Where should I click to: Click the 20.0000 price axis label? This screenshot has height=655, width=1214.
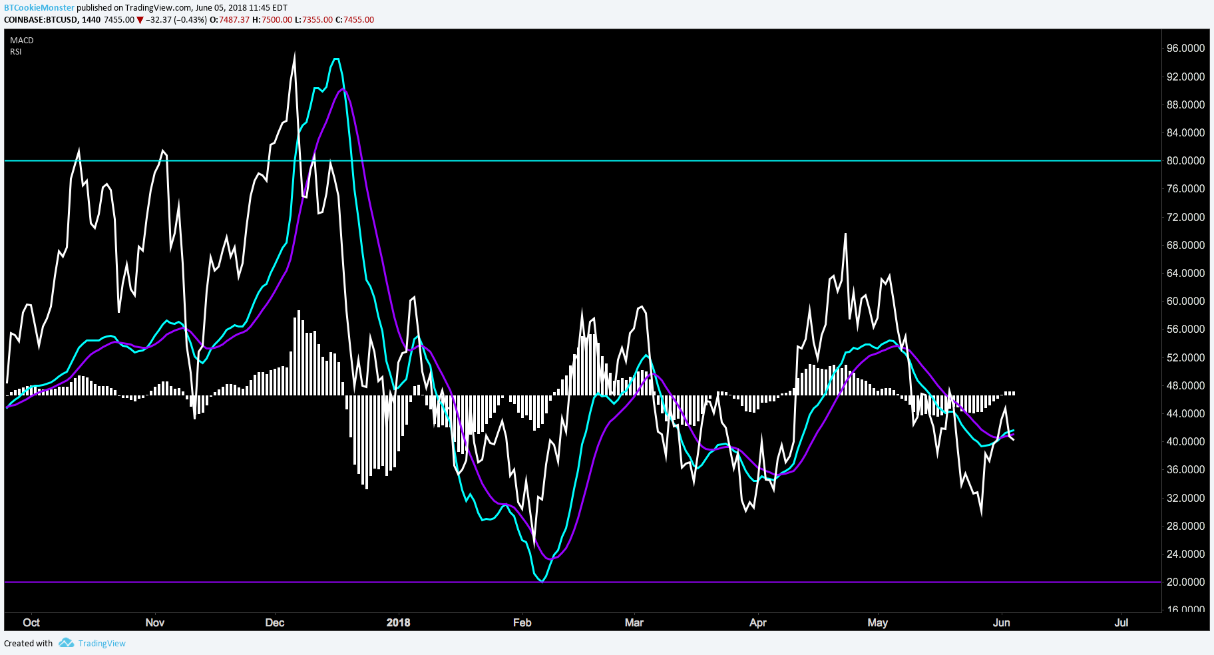1186,582
